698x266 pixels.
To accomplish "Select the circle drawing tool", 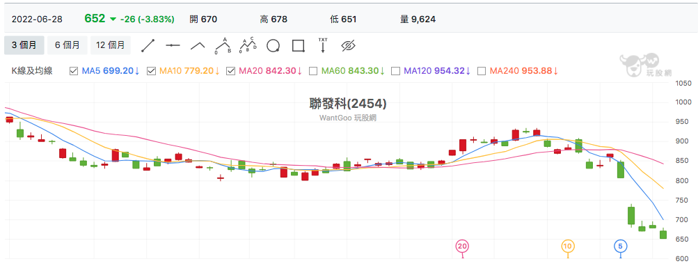I will [273, 45].
